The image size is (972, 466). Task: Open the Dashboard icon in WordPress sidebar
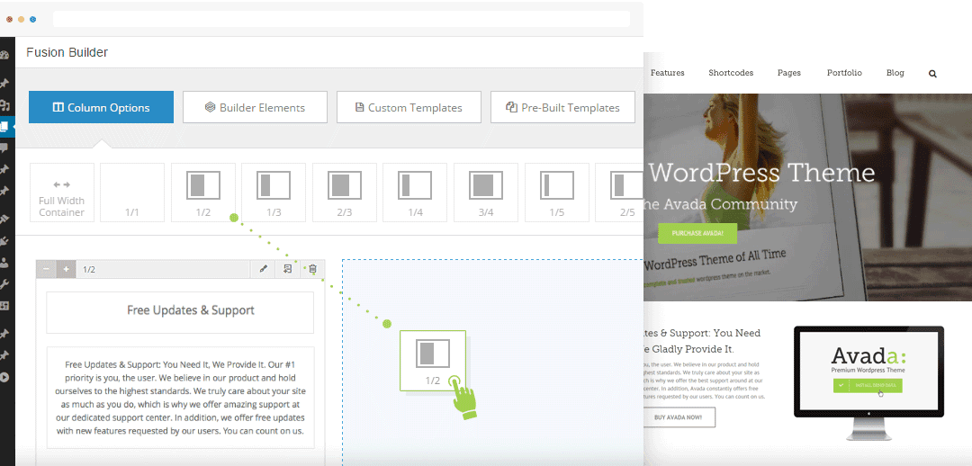pos(4,55)
